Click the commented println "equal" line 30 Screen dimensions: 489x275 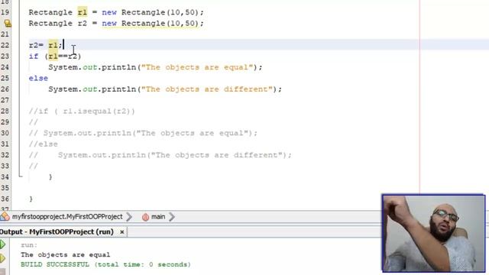coord(143,133)
